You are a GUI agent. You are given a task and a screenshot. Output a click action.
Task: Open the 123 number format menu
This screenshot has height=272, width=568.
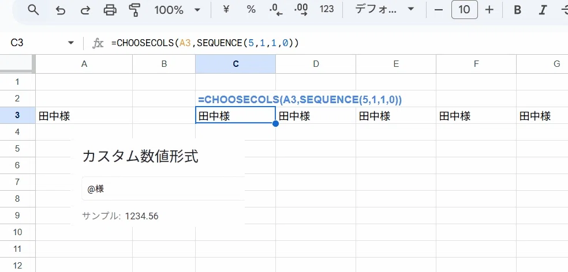click(x=327, y=9)
